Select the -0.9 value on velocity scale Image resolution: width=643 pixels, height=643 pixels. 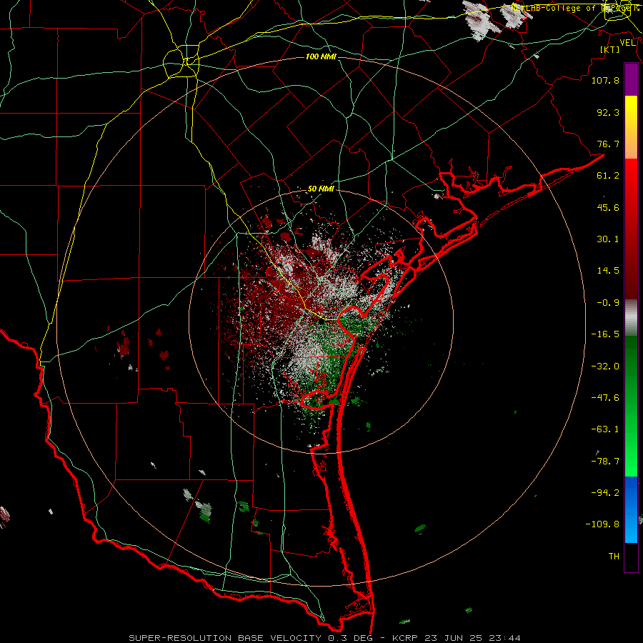pos(608,303)
